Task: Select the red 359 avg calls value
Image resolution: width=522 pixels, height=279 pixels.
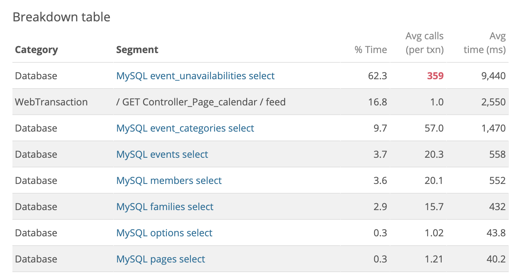Action: 435,76
